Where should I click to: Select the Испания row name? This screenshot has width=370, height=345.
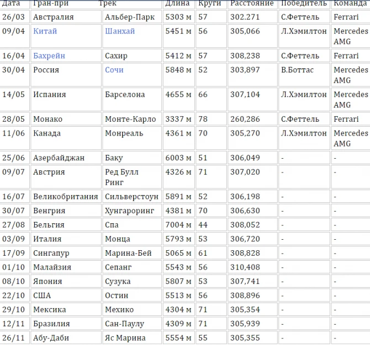[50, 94]
